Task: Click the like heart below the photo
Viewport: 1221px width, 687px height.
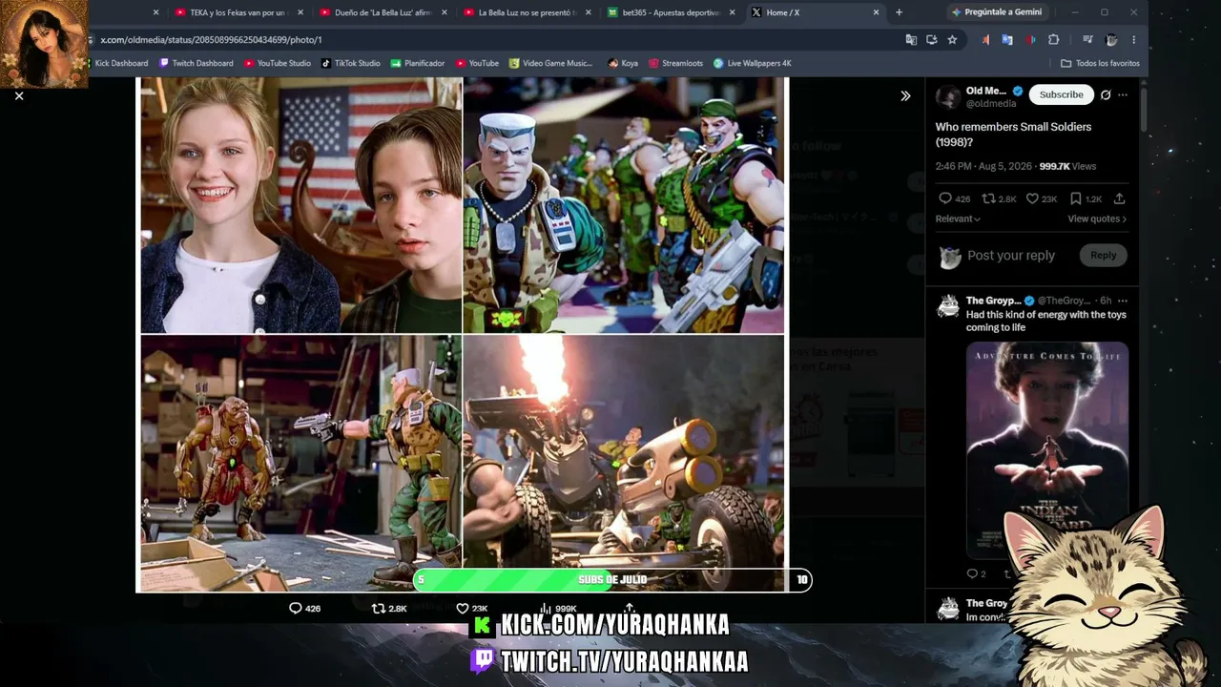Action: click(x=463, y=608)
